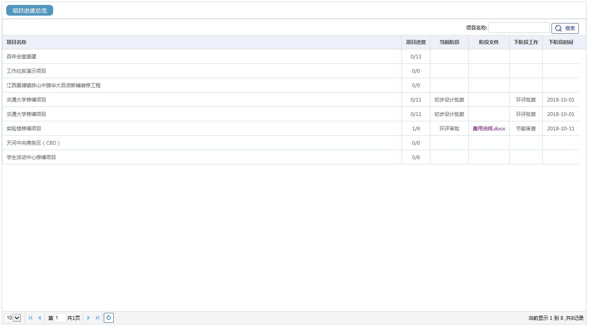
Task: Sort by 项目名称 column header
Action: click(x=16, y=42)
